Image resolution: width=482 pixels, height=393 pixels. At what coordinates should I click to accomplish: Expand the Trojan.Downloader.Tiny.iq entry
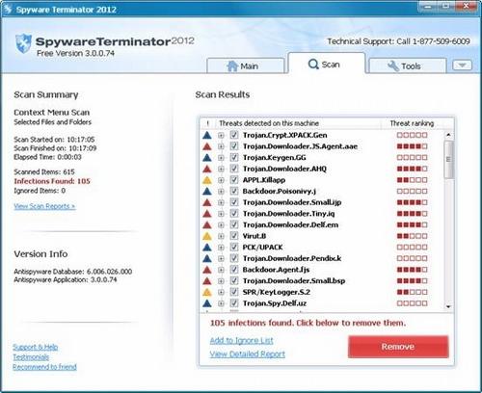coord(221,214)
